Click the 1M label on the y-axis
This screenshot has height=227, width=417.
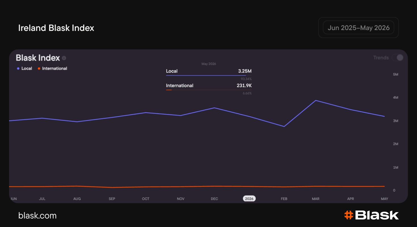(395, 167)
